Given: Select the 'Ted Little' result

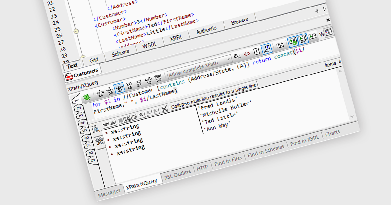Looking at the screenshot, I should click(220, 118).
